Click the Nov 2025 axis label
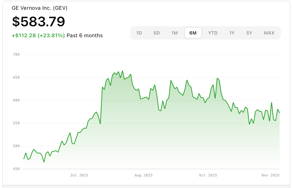293x188 pixels. pos(270,175)
